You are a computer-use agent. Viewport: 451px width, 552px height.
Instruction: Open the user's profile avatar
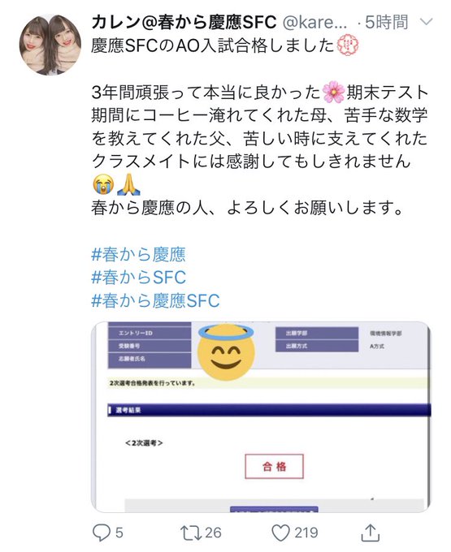pos(50,45)
